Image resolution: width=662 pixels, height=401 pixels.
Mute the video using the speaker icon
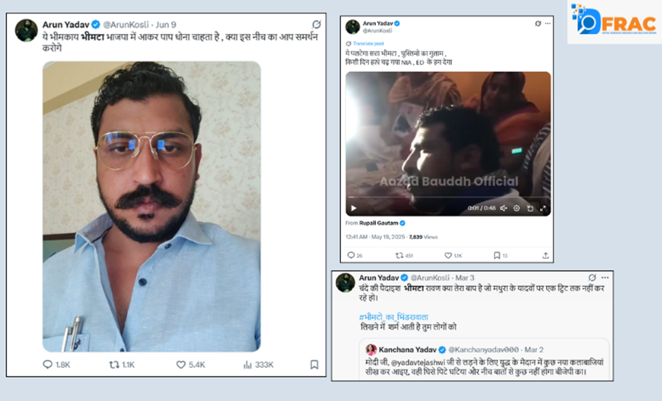pos(505,208)
